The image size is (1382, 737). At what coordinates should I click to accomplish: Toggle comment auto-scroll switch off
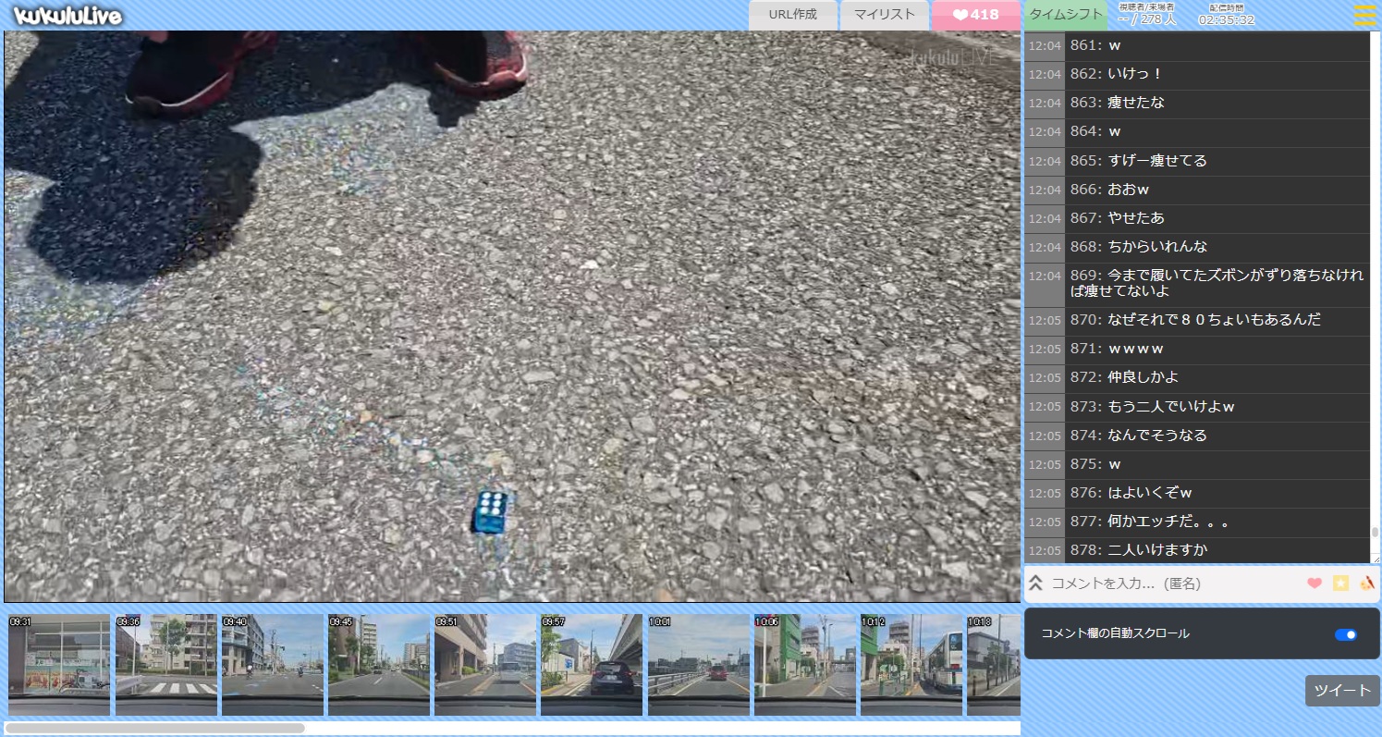coord(1345,634)
